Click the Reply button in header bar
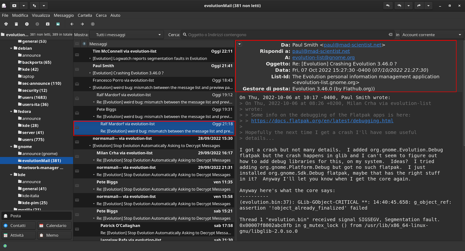The image size is (465, 251). click(388, 5)
